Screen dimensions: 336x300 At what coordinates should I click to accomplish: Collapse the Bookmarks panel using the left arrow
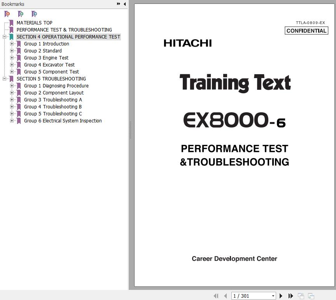[125, 4]
